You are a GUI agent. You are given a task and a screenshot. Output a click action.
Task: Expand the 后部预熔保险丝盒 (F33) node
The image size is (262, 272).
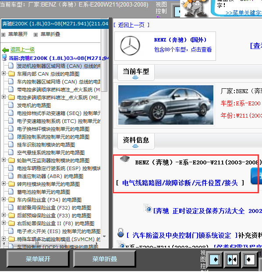(x=4, y=215)
